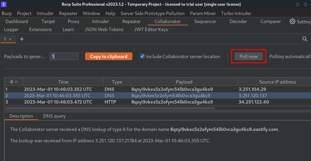Screen dimensions: 311x161
Task: Switch to the Target tab
Action: point(48,21)
